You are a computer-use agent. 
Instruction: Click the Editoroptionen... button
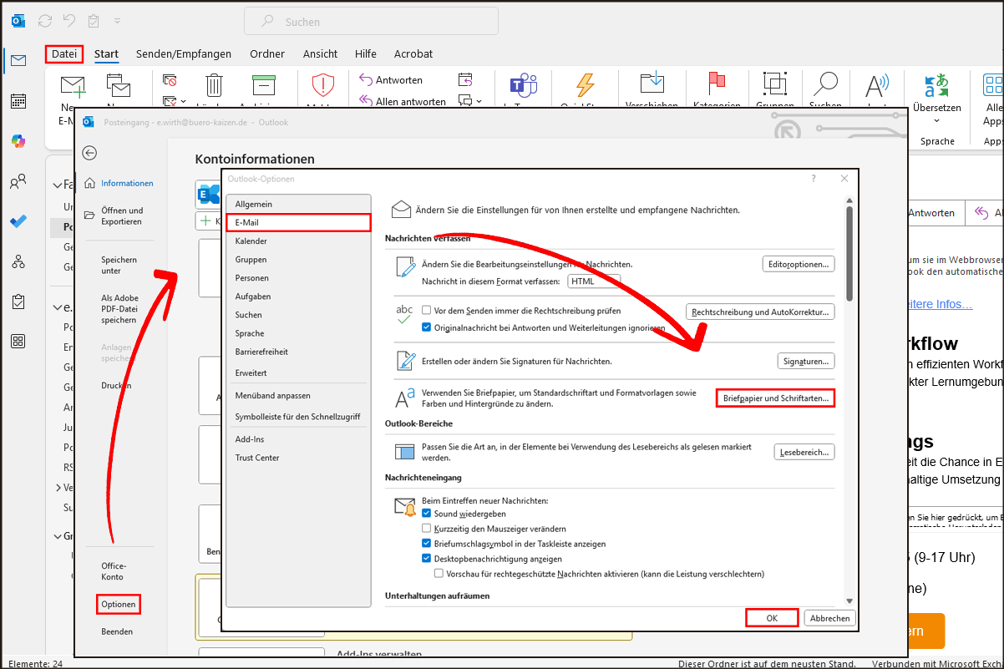[x=799, y=264]
